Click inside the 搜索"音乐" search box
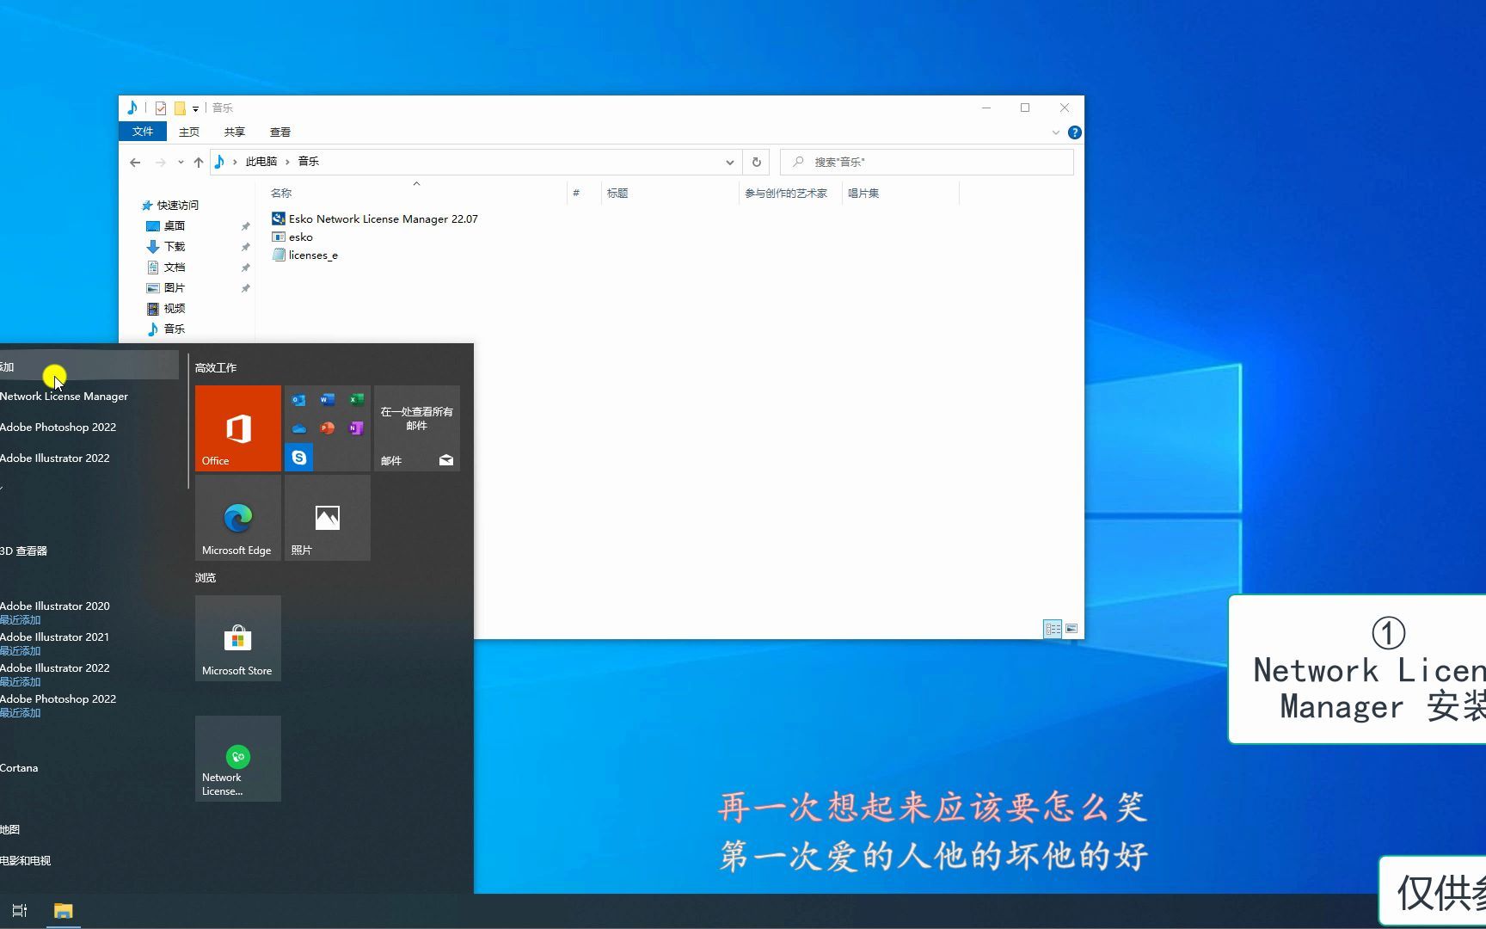1486x929 pixels. [927, 162]
